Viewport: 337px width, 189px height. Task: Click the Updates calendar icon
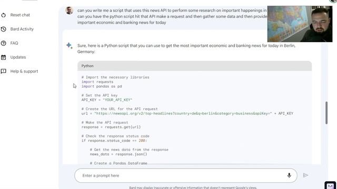point(4,57)
